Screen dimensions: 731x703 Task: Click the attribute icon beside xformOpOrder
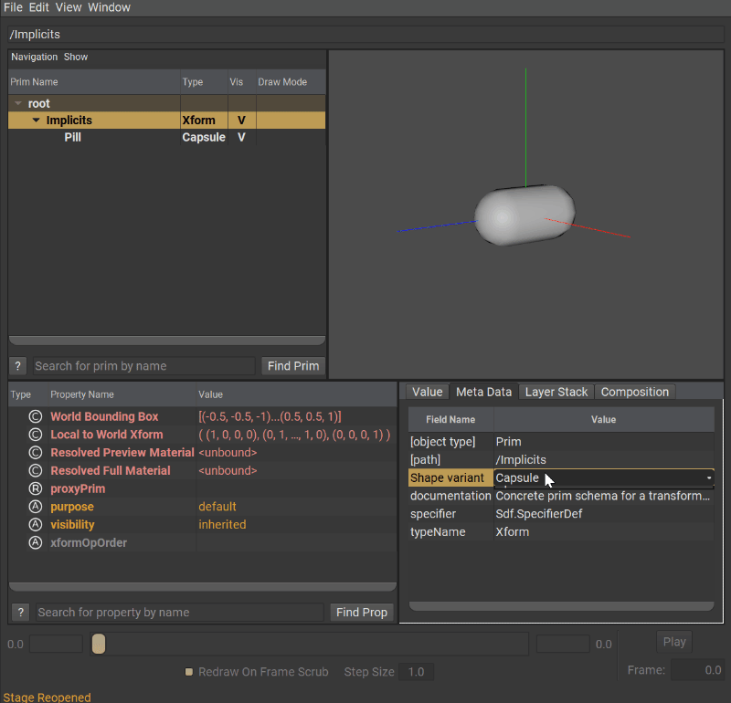tap(36, 543)
